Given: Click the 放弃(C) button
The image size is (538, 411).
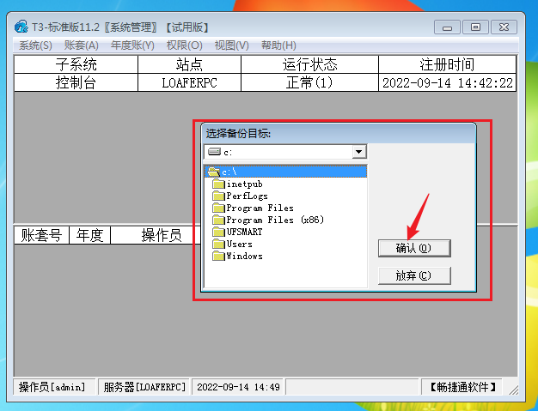Looking at the screenshot, I should (x=414, y=275).
